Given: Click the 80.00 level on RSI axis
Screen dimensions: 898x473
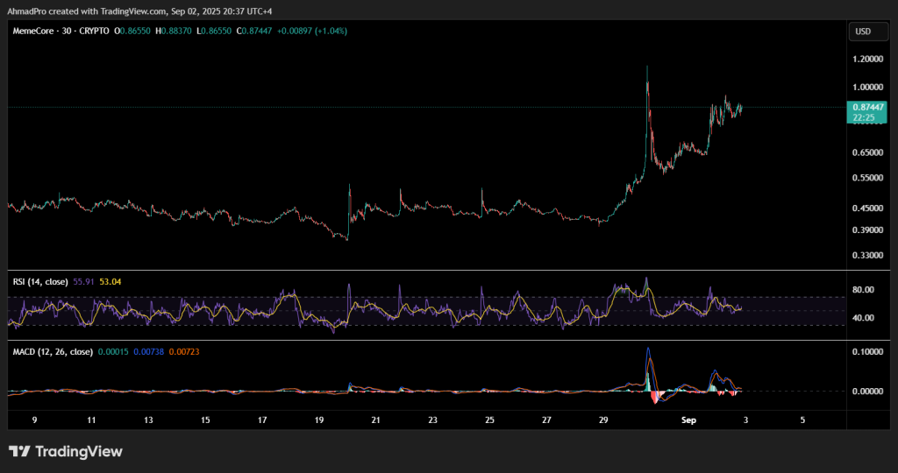Looking at the screenshot, I should point(863,290).
